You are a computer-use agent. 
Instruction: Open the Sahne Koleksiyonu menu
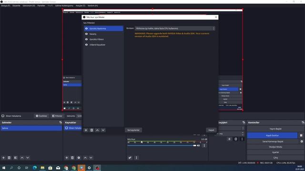[64, 6]
